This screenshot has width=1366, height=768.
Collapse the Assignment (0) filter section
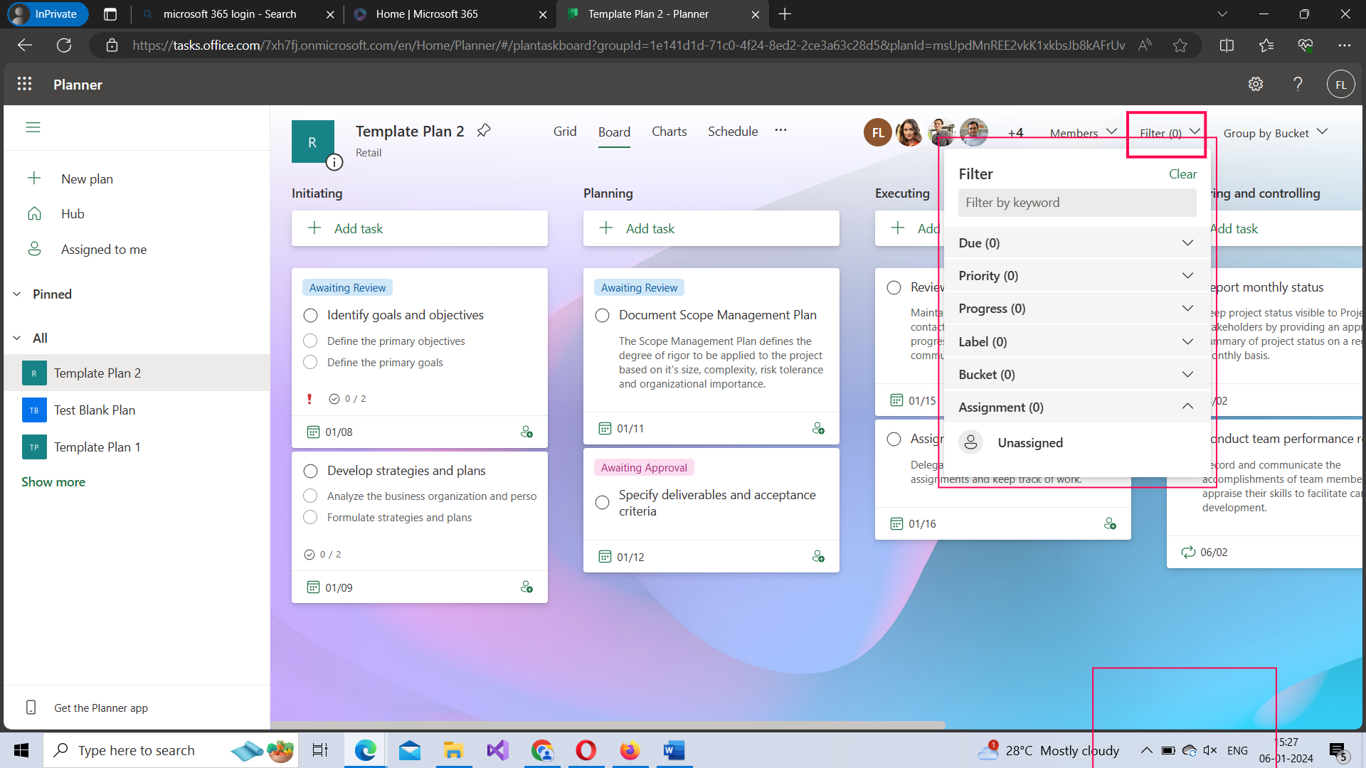[1076, 407]
